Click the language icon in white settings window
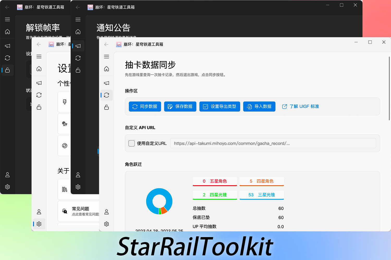 click(x=65, y=124)
